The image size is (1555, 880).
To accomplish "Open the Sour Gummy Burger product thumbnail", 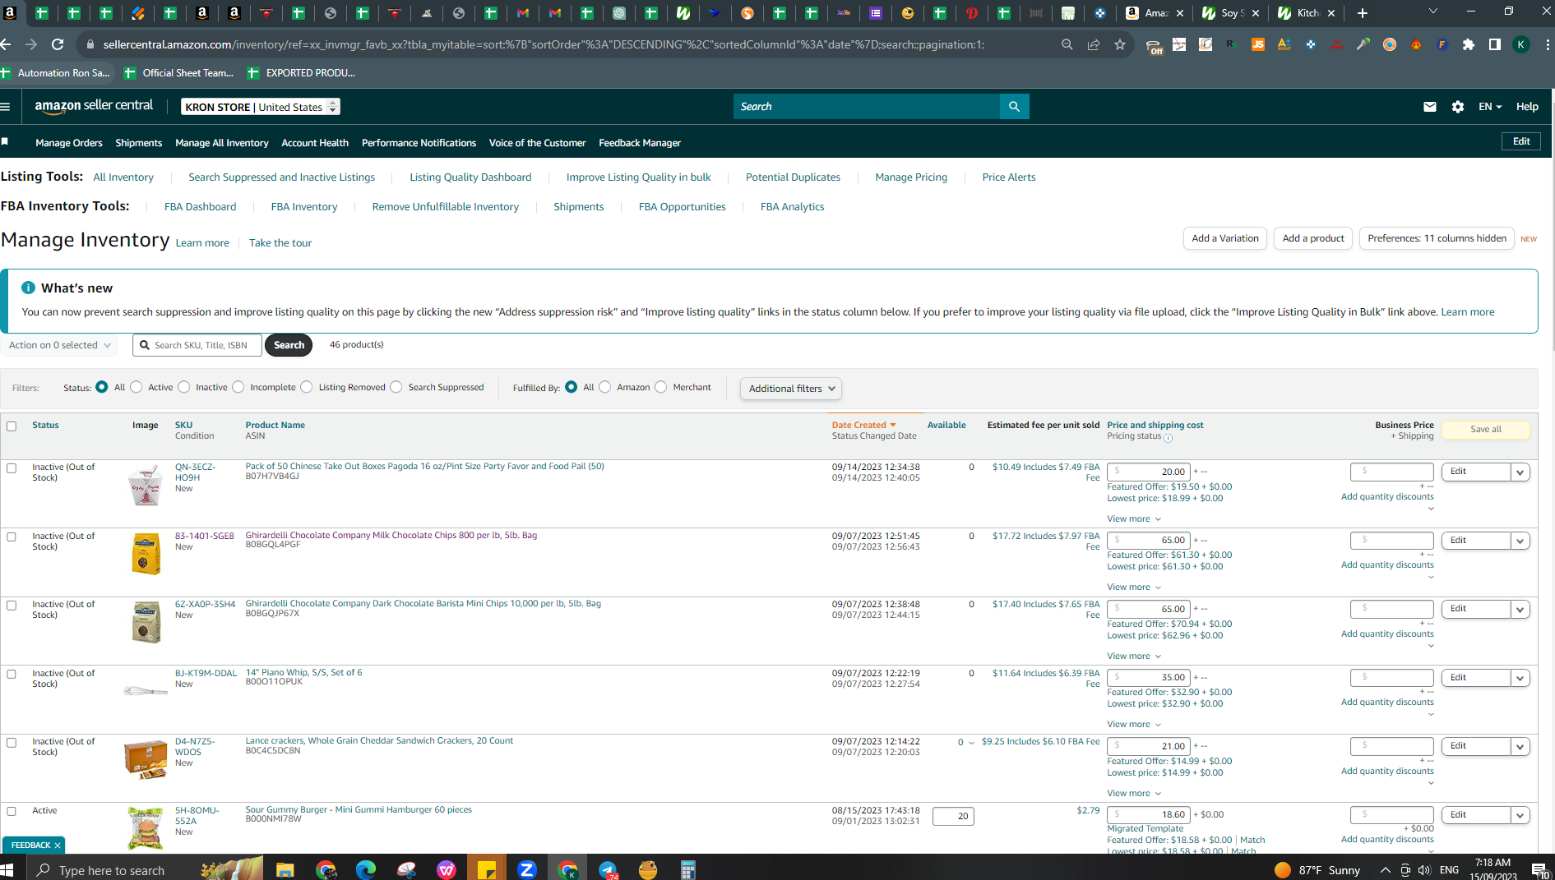I will pyautogui.click(x=146, y=828).
